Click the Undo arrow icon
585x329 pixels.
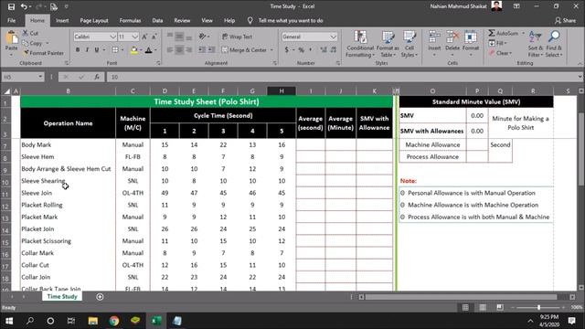click(24, 6)
